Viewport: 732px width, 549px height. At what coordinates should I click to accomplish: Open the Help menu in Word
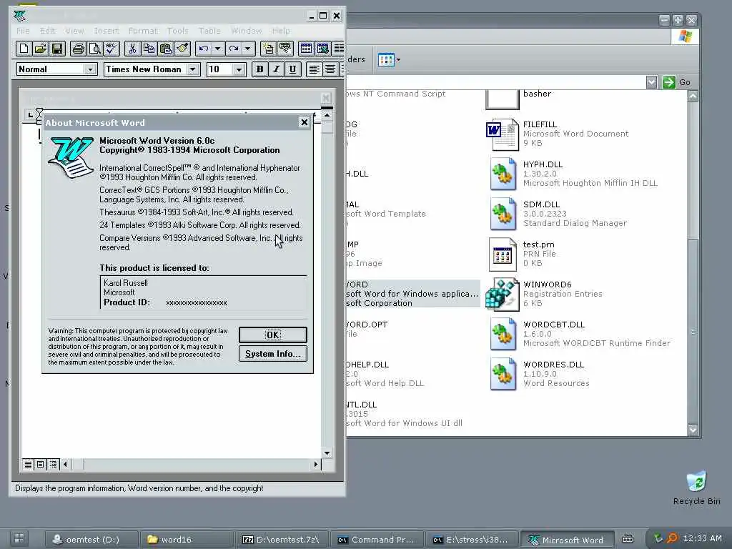(281, 31)
